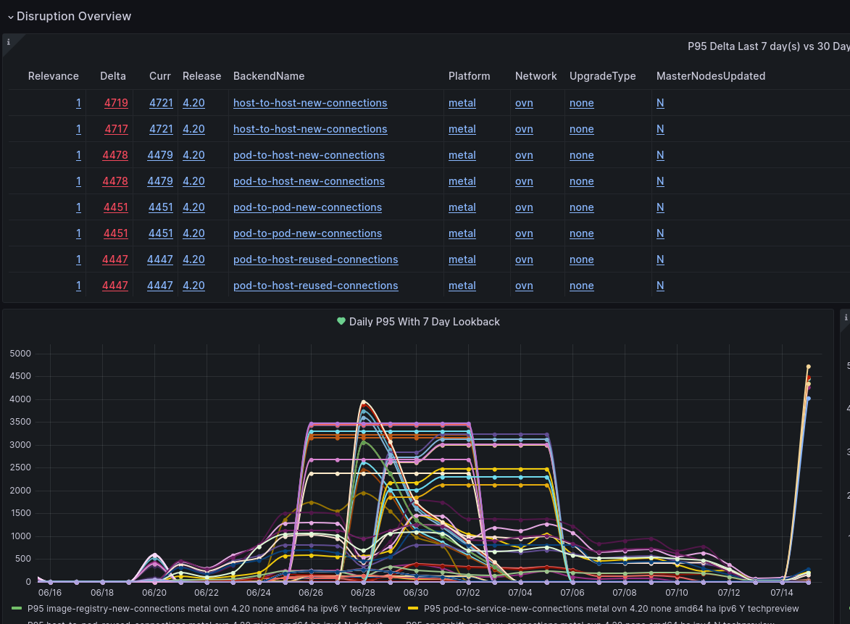Click the UpgradeType column header
This screenshot has height=624, width=850.
602,76
